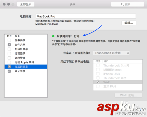147x117 pixels.
Task: Toggle the MBBEthernet port checkbox
Action: [98, 70]
